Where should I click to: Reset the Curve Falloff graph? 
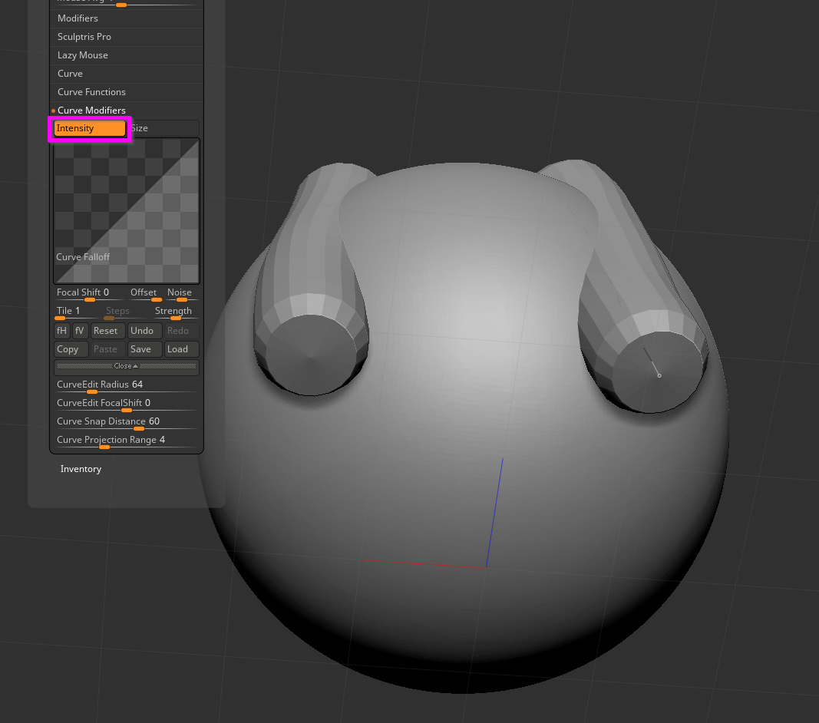coord(107,331)
